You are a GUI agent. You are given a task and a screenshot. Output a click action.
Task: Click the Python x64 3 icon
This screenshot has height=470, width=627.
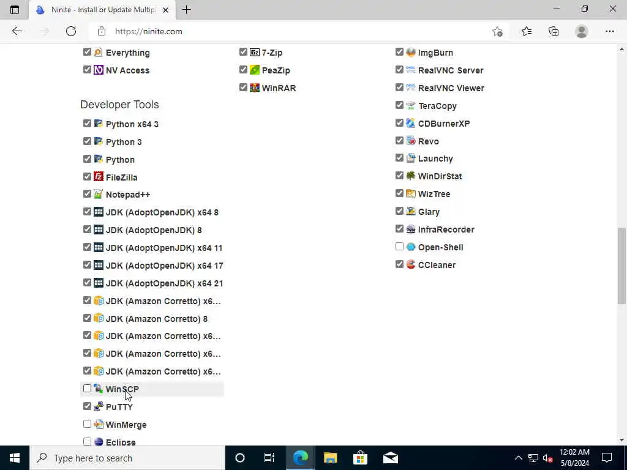[x=99, y=124]
